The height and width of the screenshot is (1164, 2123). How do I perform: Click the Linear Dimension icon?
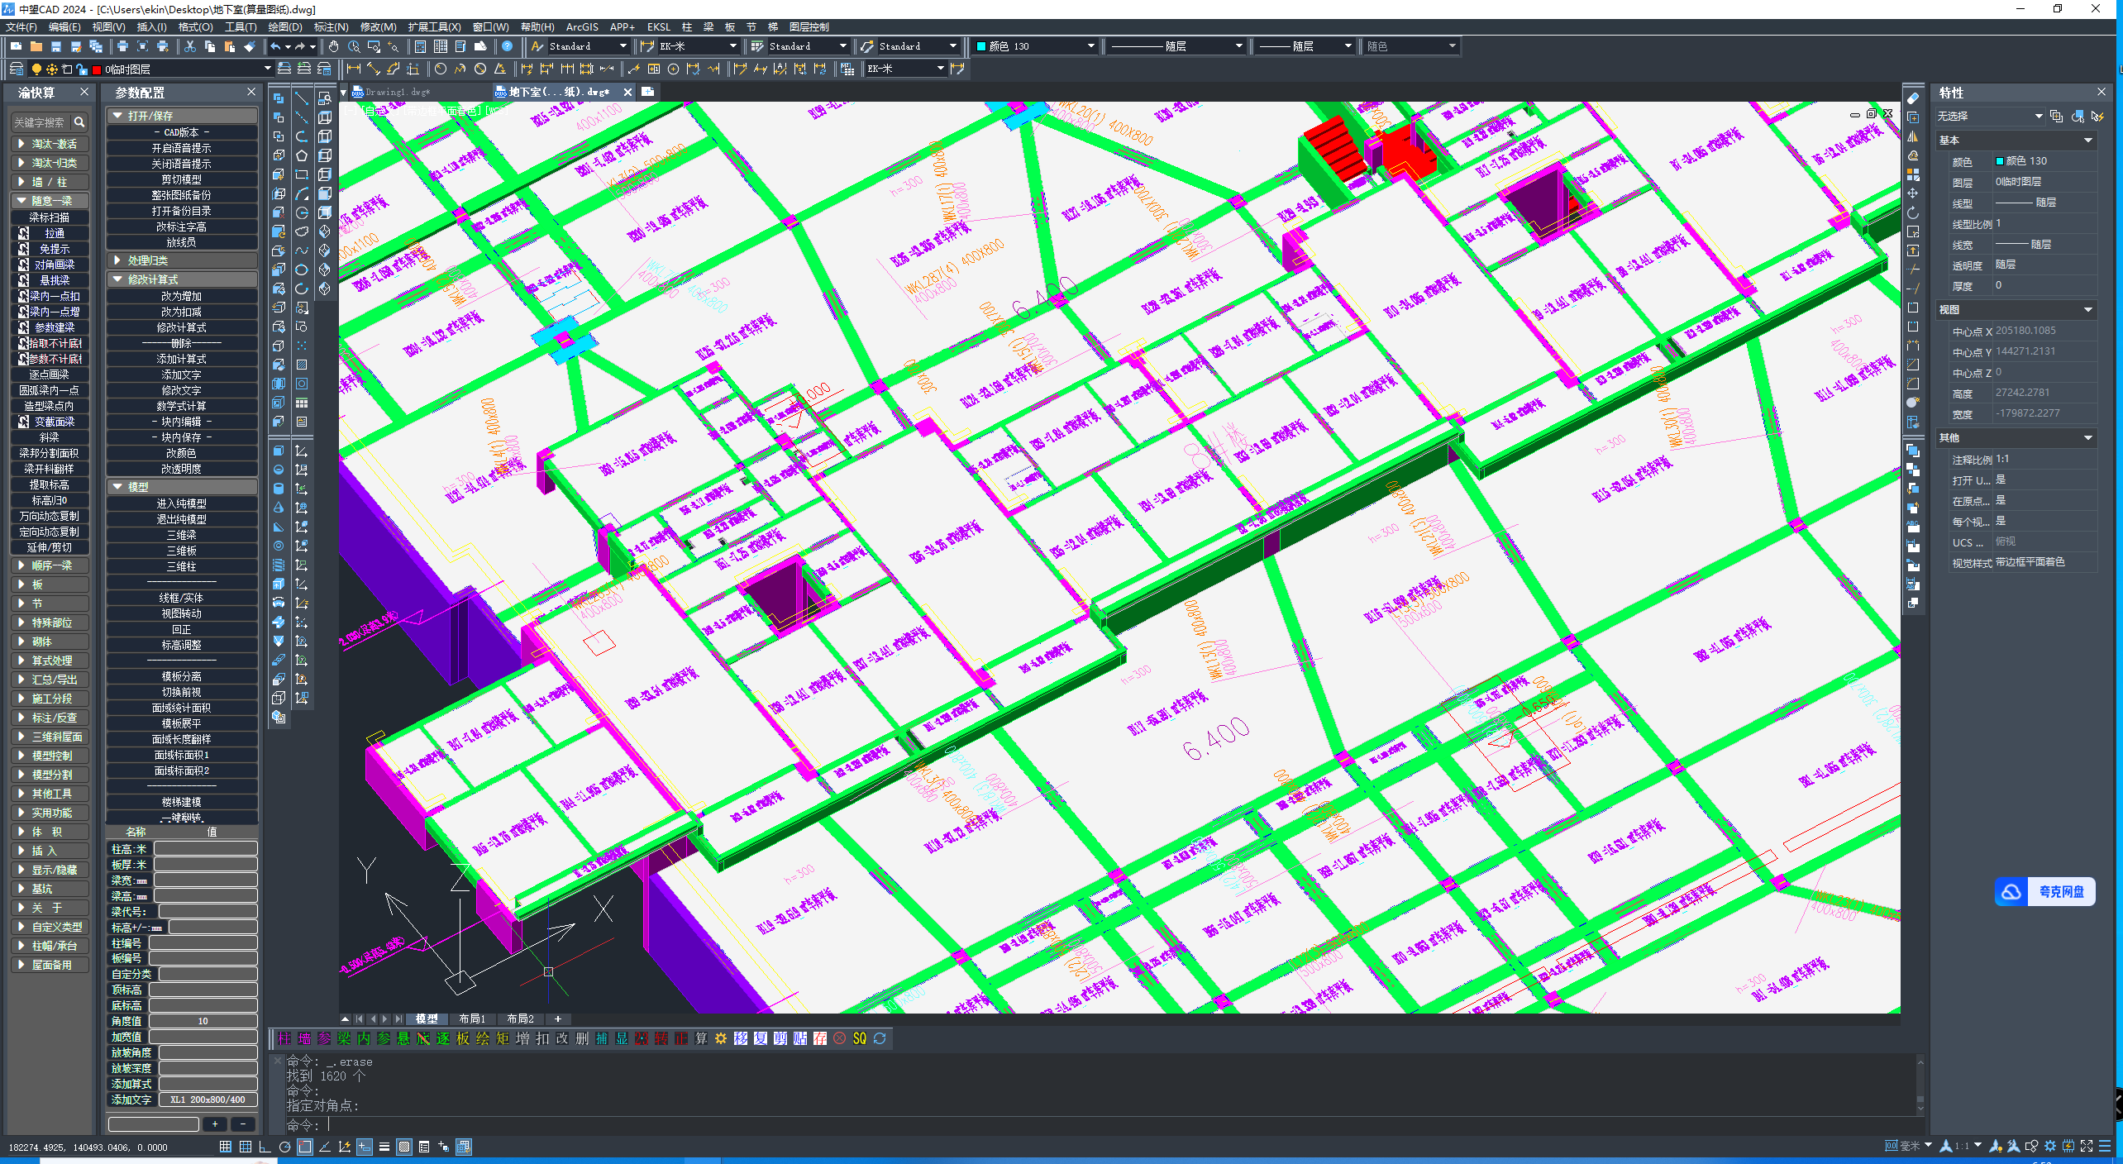354,69
